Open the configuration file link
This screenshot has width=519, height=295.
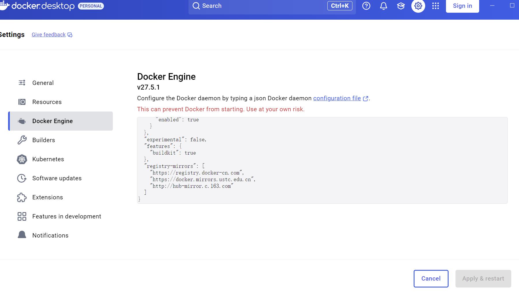337,98
